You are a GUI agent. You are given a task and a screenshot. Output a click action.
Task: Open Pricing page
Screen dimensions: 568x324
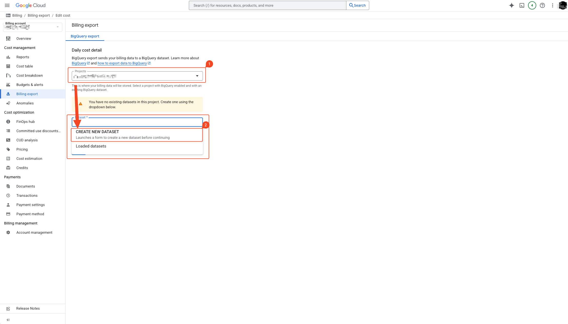(33, 149)
